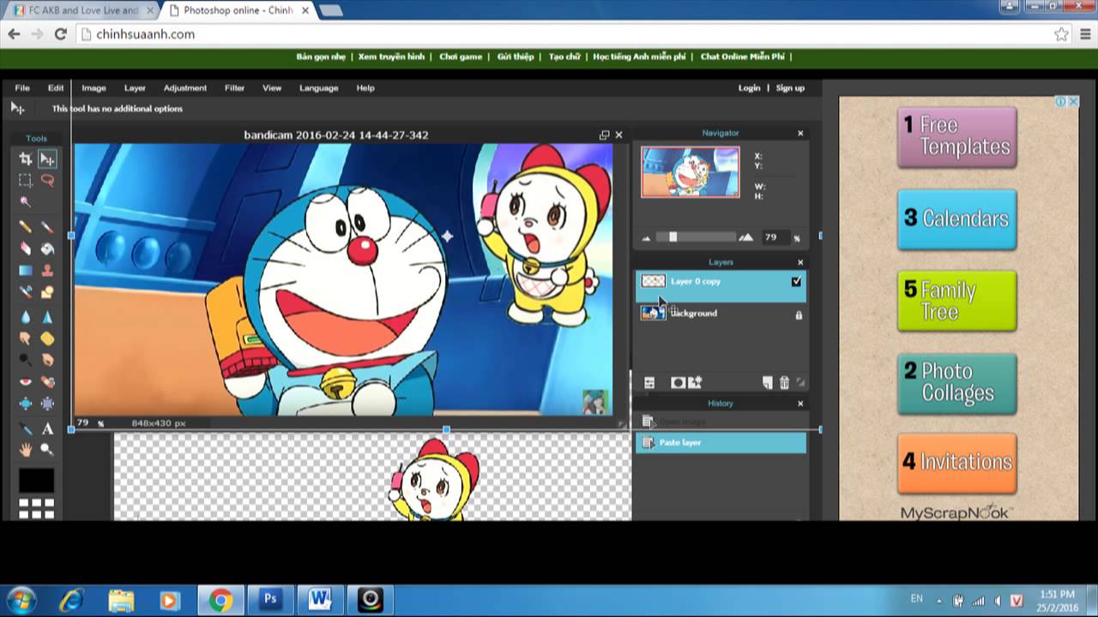Select the Hand pan tool
Screen dimensions: 1098x617
click(26, 450)
